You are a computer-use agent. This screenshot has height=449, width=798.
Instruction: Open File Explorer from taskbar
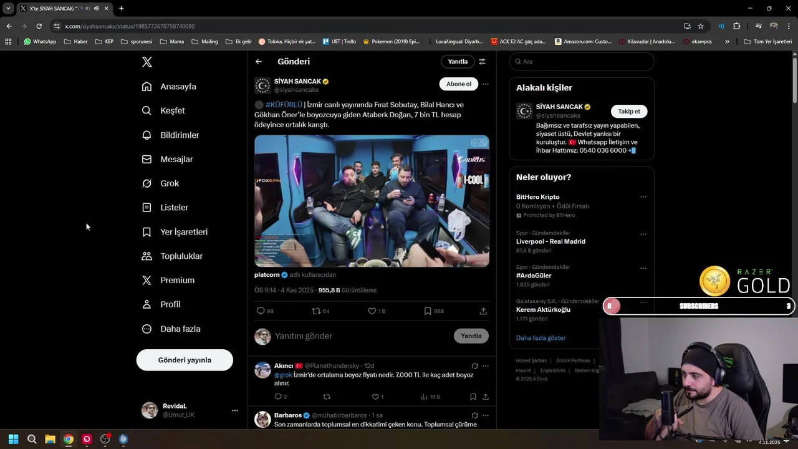click(x=50, y=439)
